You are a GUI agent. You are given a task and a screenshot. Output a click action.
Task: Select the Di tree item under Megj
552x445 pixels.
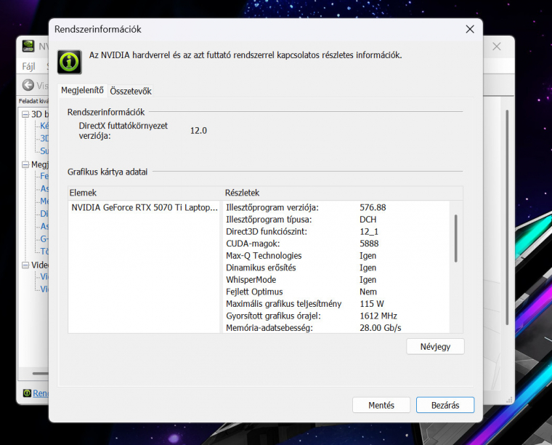(x=44, y=214)
